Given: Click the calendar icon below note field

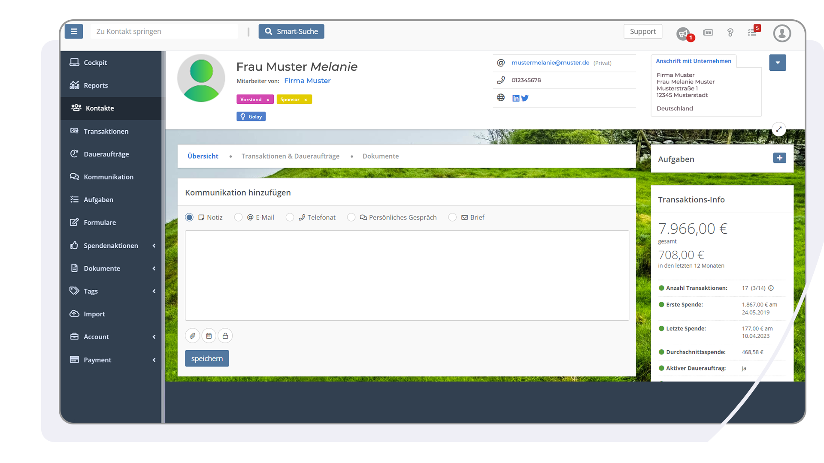Looking at the screenshot, I should [x=209, y=336].
